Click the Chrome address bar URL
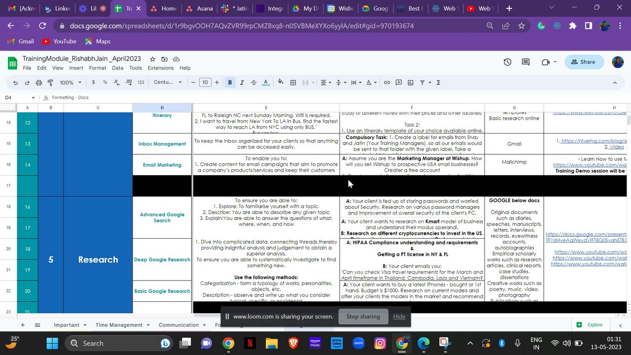Viewport: 631px width, 355px height. coord(242,26)
